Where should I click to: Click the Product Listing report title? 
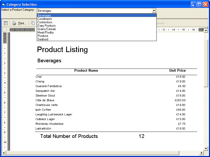click(62, 49)
